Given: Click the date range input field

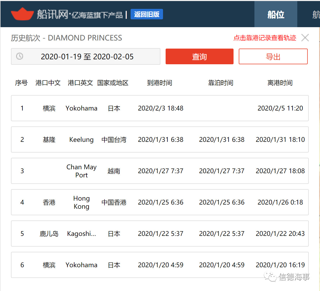Looking at the screenshot, I should click(86, 56).
